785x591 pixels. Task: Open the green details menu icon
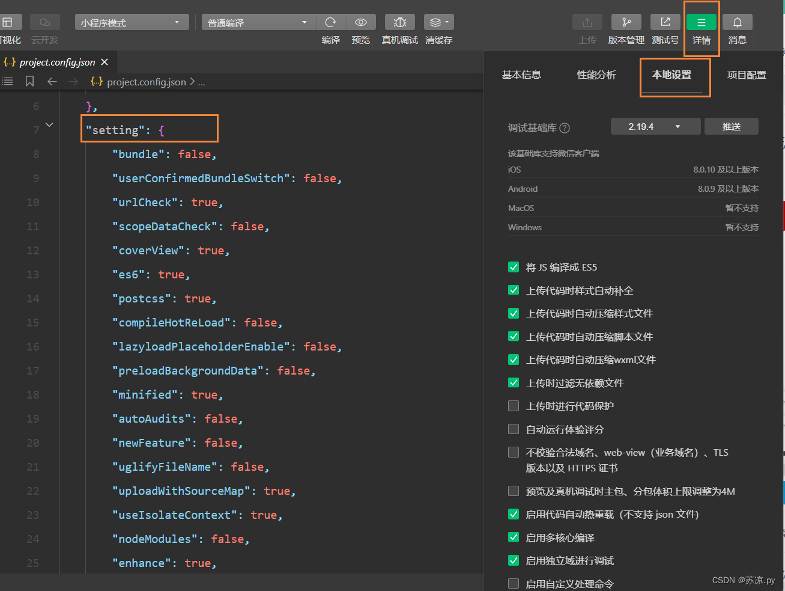pos(701,22)
